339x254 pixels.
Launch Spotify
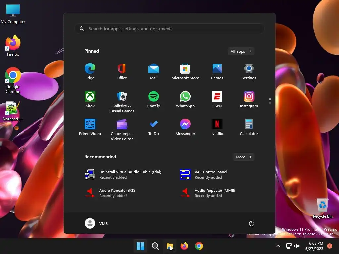[x=154, y=100]
